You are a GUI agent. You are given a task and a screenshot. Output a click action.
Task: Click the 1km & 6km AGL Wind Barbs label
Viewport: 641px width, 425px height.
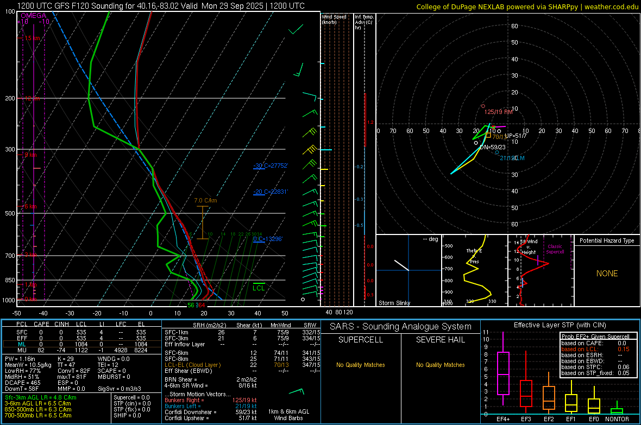(288, 414)
